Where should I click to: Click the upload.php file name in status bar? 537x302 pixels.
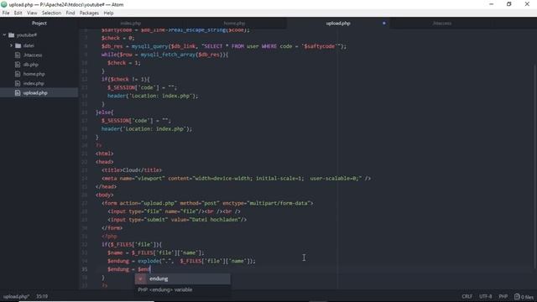(x=16, y=296)
